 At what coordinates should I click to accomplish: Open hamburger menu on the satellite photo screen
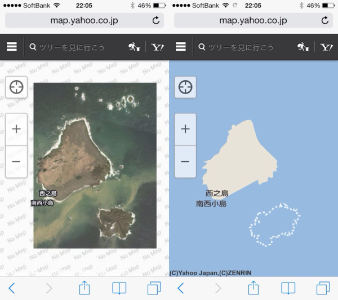click(12, 47)
